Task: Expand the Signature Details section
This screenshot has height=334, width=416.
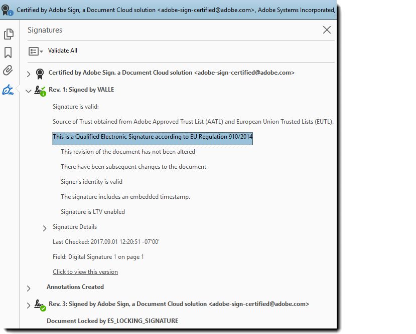Action: [45, 228]
